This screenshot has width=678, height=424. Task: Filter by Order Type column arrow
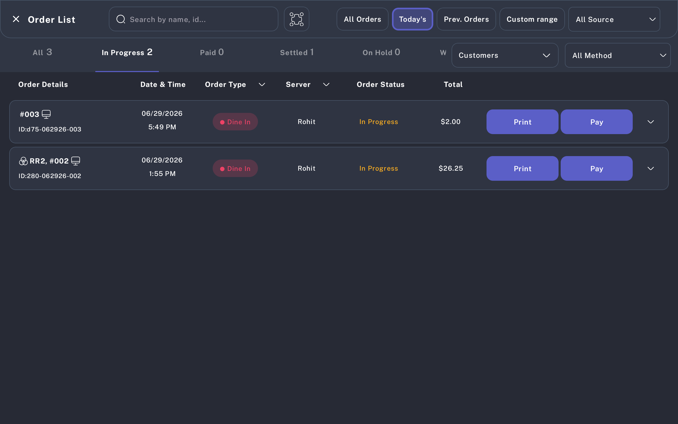point(262,85)
